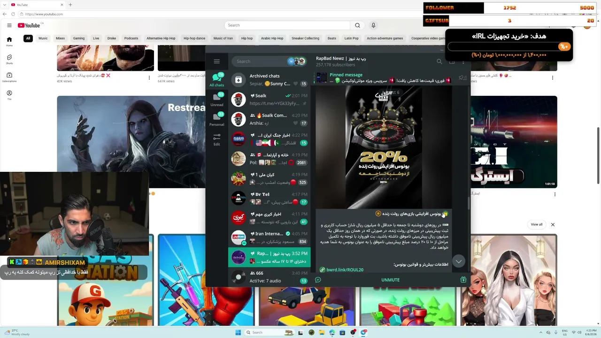The width and height of the screenshot is (601, 338).
Task: Select All chats folder in Telegram
Action: click(x=217, y=80)
